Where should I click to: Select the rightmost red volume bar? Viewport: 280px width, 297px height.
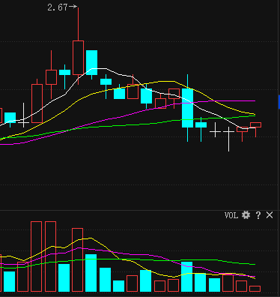tap(255, 289)
